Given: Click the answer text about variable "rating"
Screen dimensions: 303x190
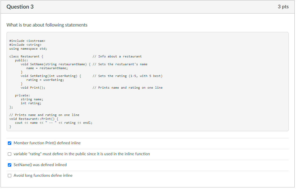Looking at the screenshot, I should click(82, 154).
